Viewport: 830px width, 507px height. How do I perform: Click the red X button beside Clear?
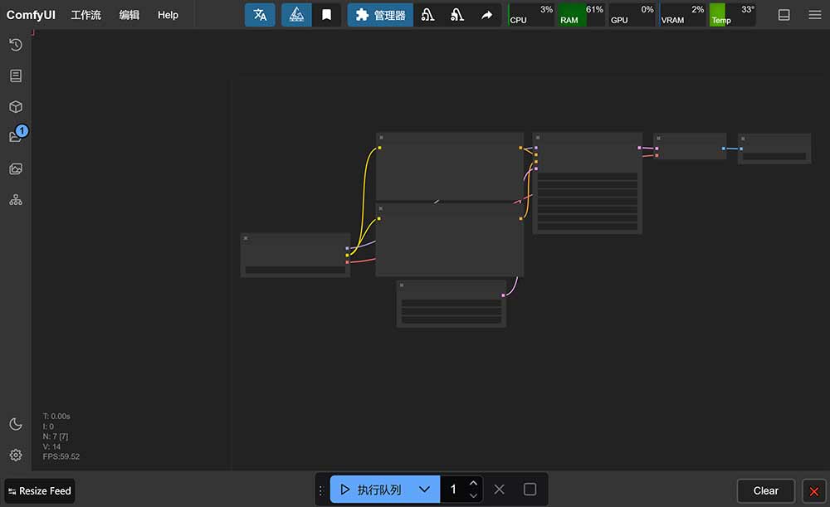click(x=814, y=492)
